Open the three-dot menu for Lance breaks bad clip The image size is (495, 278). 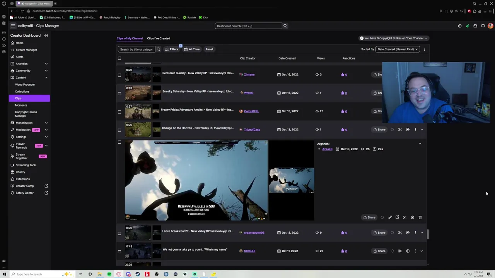pyautogui.click(x=415, y=233)
